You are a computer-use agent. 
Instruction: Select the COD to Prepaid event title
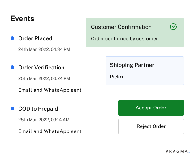click(38, 109)
